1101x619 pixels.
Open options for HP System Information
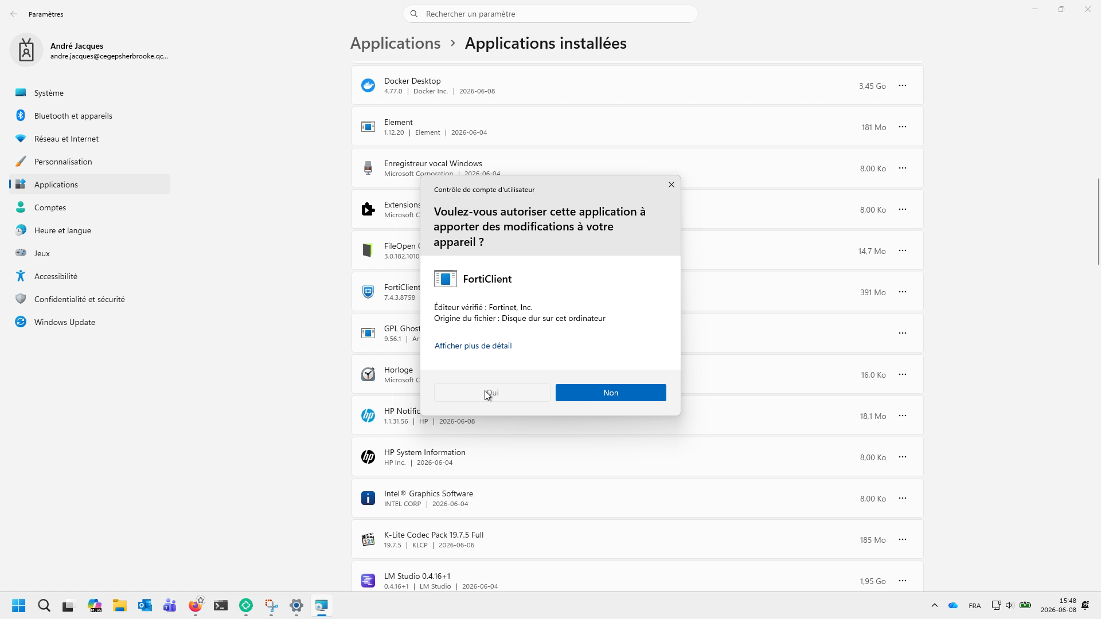[x=903, y=457]
